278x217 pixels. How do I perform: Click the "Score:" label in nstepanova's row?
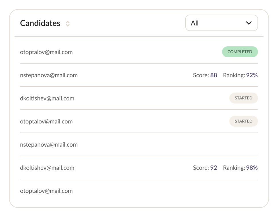click(x=201, y=75)
